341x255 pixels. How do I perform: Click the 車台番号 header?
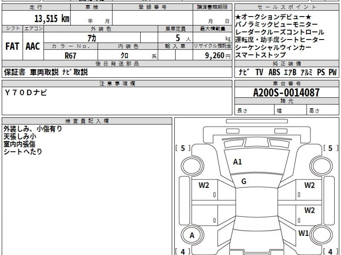(287, 84)
